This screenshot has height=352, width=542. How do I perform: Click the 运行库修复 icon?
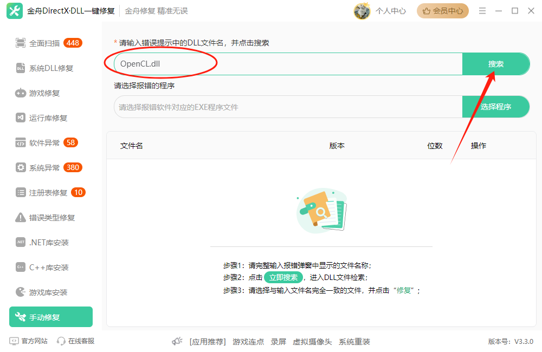click(x=21, y=118)
